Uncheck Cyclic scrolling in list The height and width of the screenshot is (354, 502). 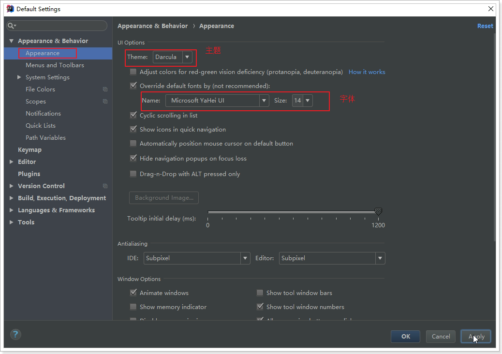point(133,116)
